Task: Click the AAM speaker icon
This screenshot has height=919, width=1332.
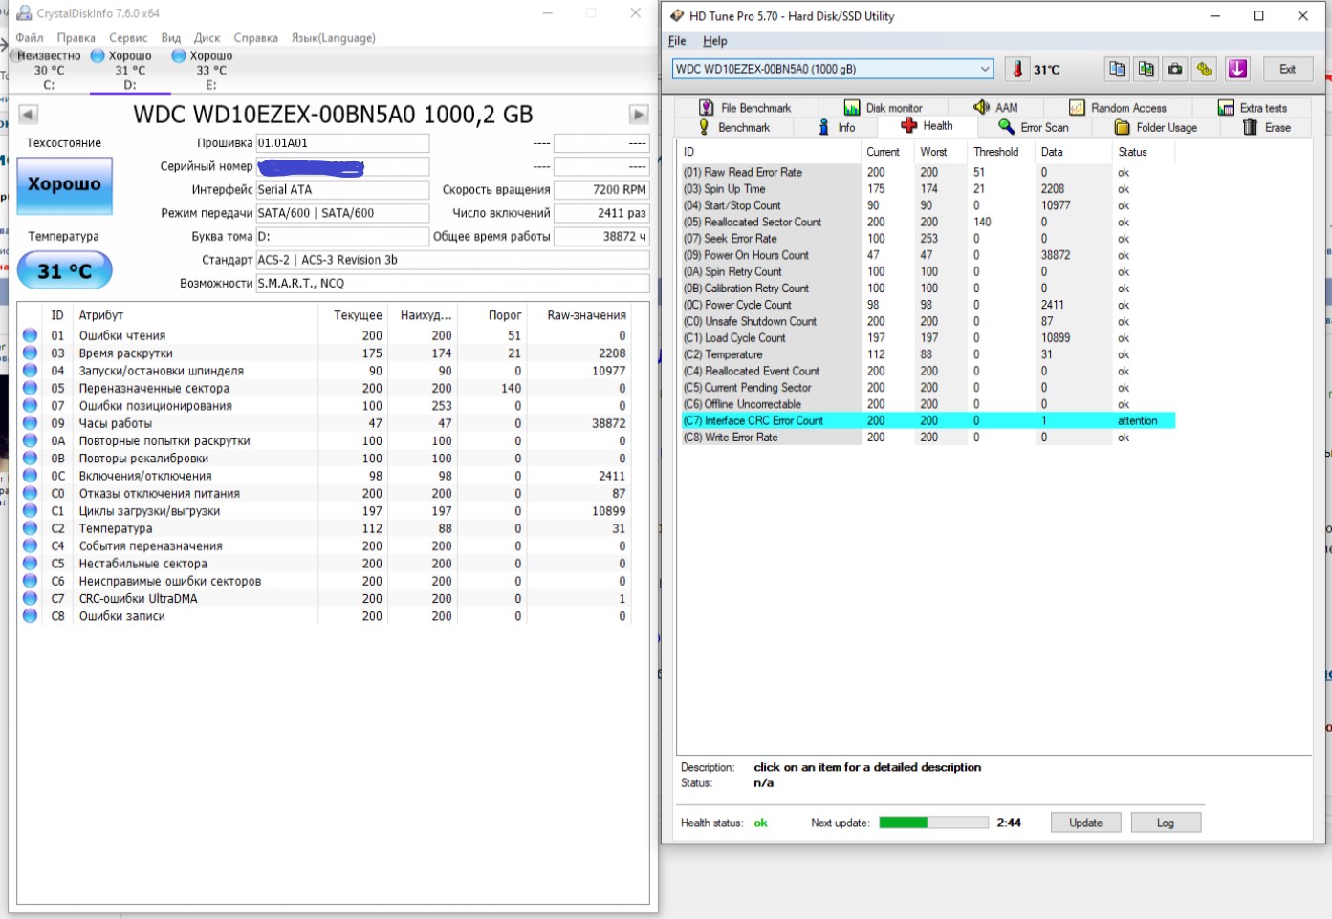Action: pyautogui.click(x=981, y=107)
